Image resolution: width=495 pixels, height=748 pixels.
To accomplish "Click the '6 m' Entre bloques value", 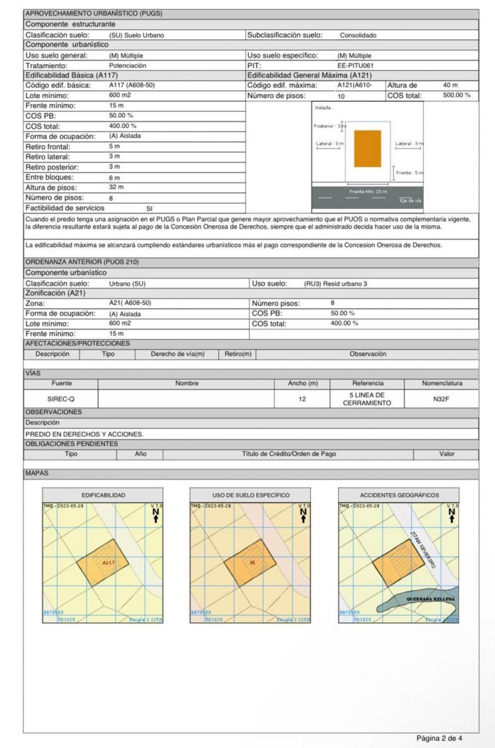I will click(113, 177).
